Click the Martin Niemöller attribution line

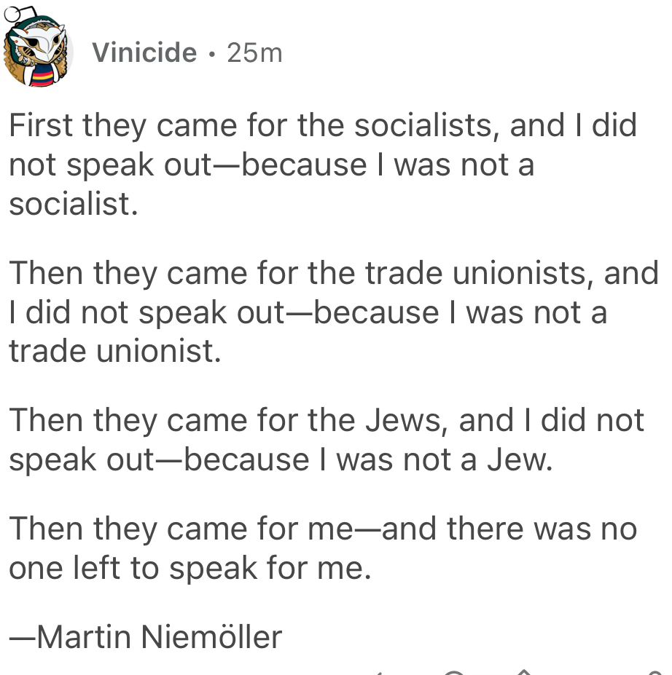[x=146, y=636]
